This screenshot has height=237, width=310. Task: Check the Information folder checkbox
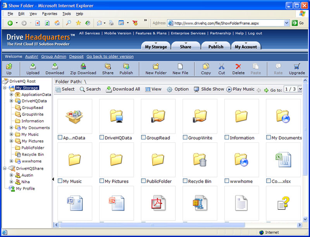pos(227,137)
